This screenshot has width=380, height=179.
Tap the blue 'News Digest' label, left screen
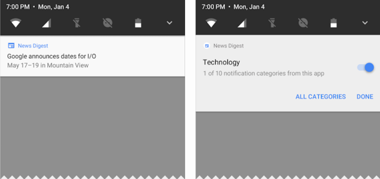pyautogui.click(x=33, y=46)
